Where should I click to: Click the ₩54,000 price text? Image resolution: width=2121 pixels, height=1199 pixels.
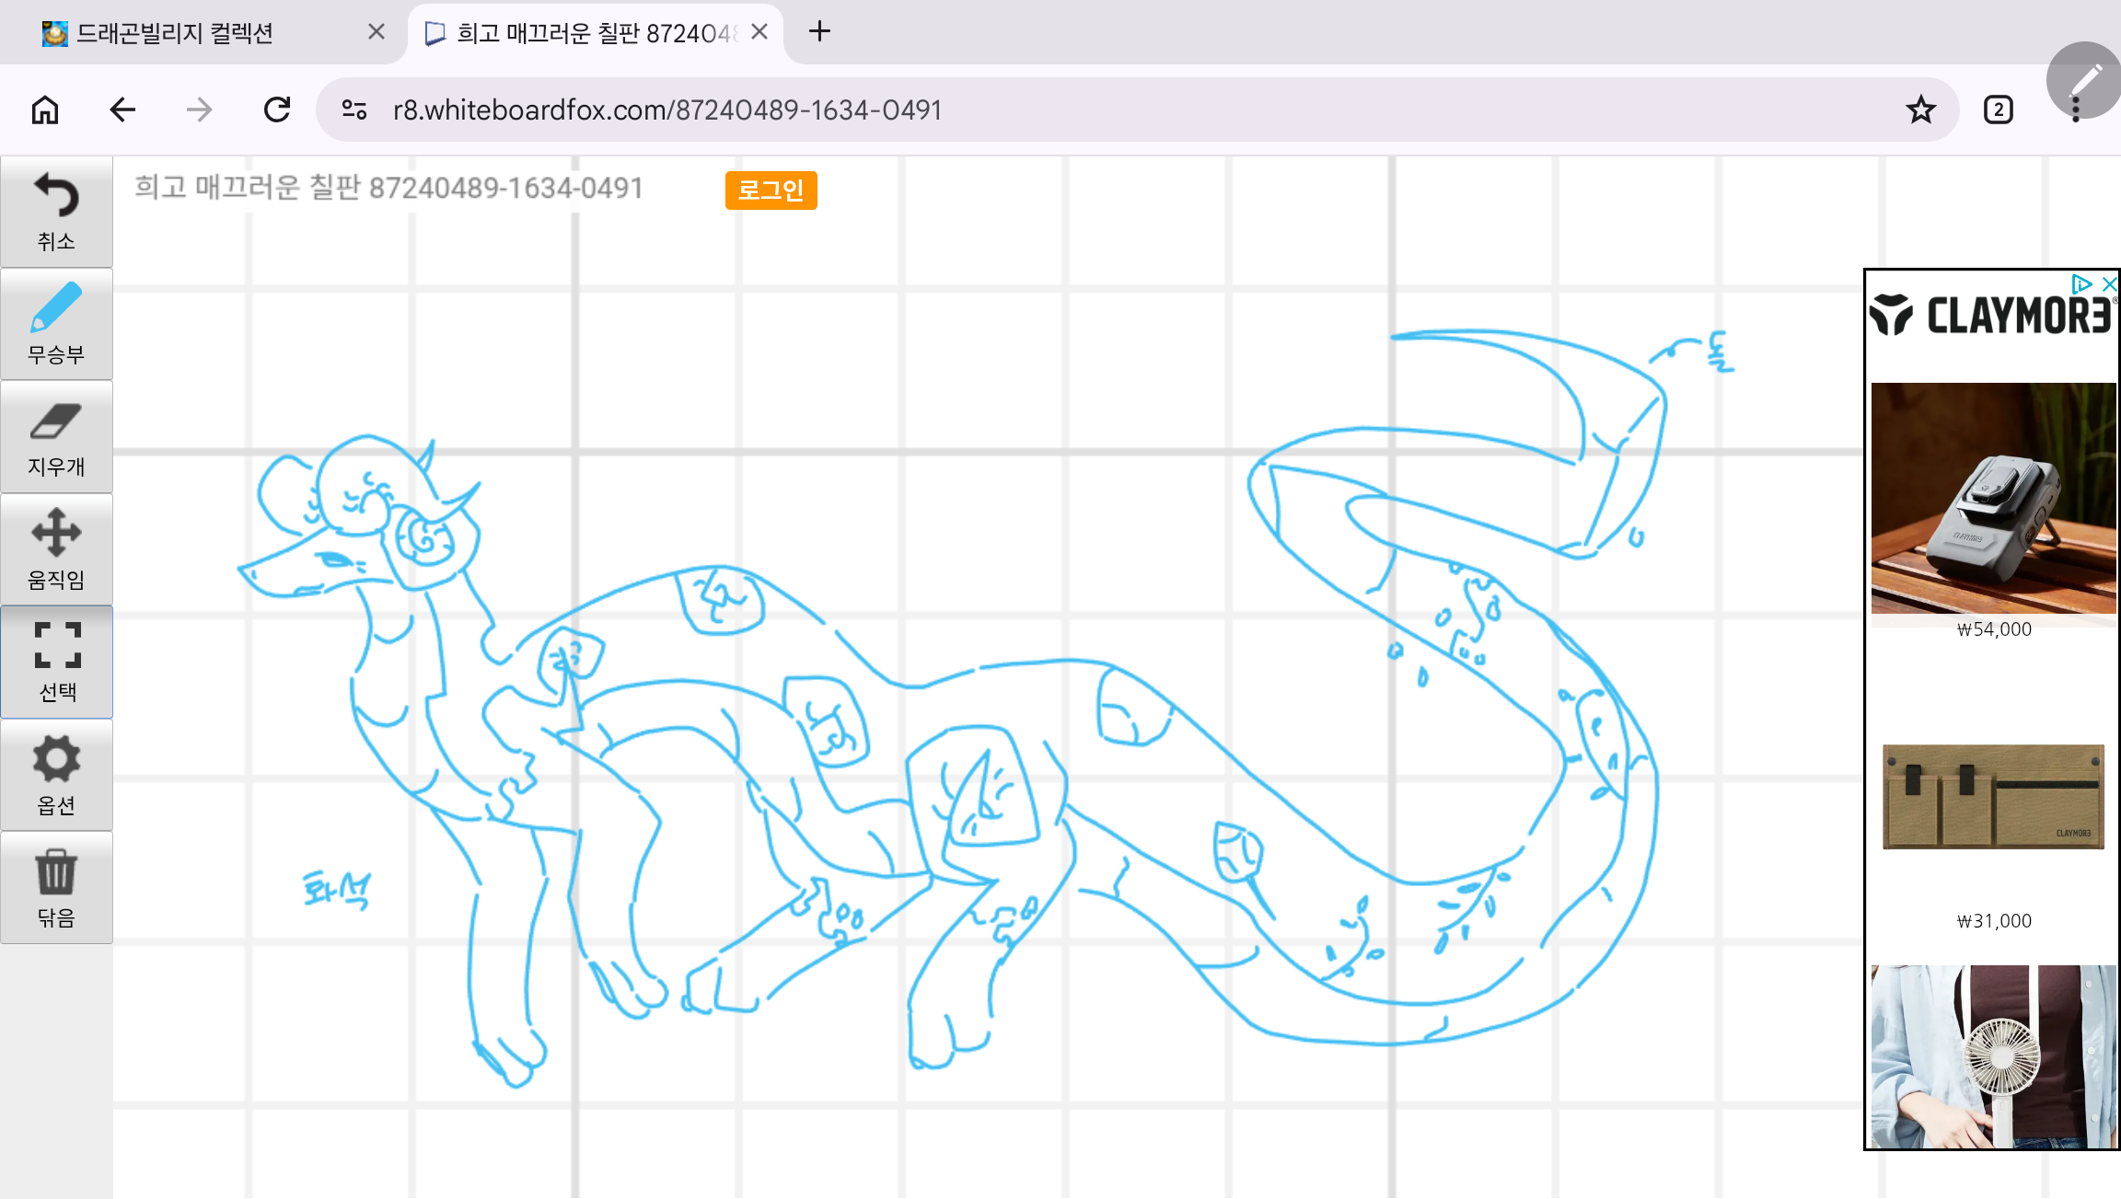click(1994, 629)
